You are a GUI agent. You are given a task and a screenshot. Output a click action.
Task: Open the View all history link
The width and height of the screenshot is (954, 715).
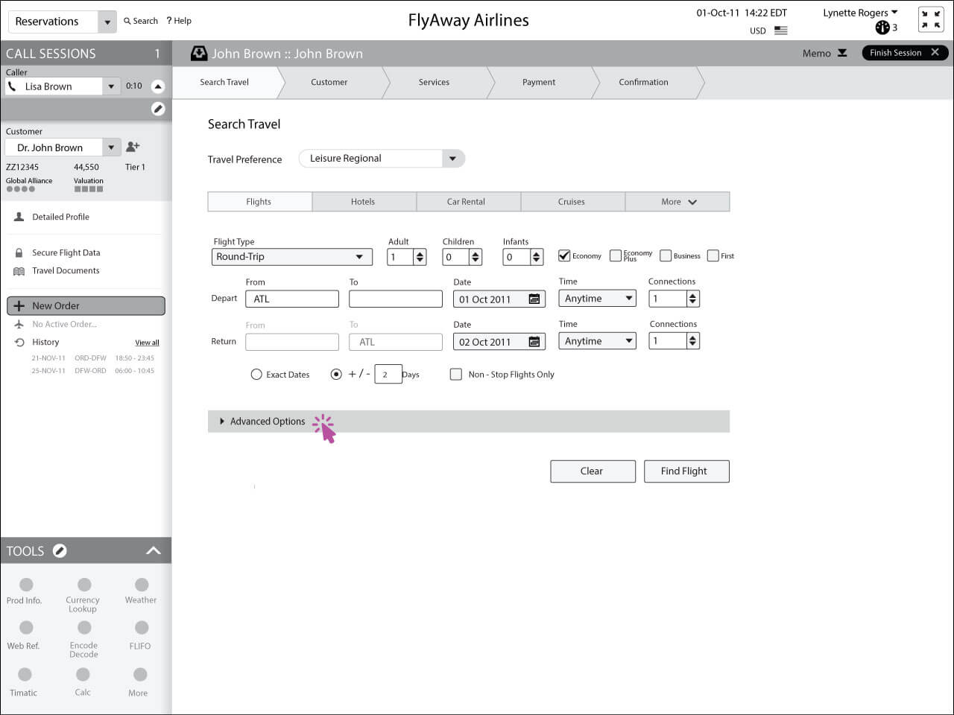(x=146, y=342)
